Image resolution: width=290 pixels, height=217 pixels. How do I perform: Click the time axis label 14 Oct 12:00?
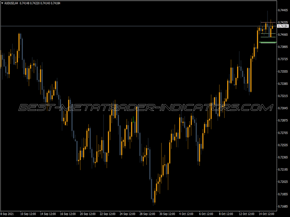coord(266,214)
